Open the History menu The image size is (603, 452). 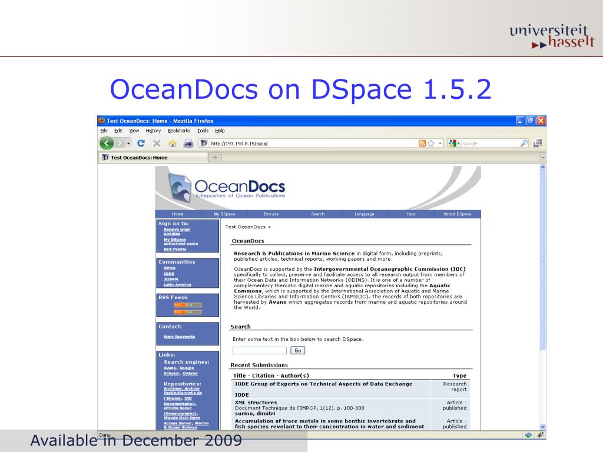point(153,131)
